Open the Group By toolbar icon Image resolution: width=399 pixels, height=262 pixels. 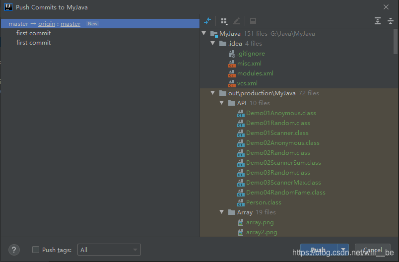224,21
